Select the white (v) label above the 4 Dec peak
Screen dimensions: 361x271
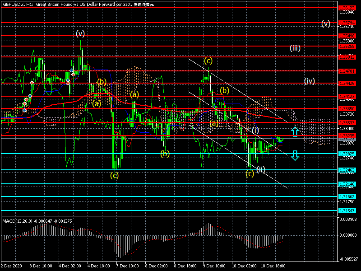(80, 33)
